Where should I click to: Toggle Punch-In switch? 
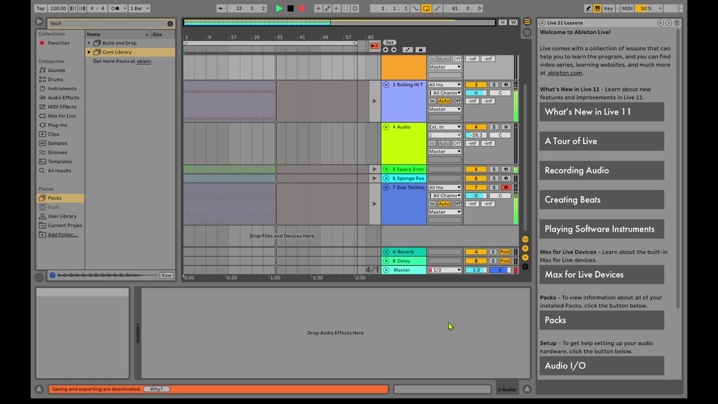point(415,8)
